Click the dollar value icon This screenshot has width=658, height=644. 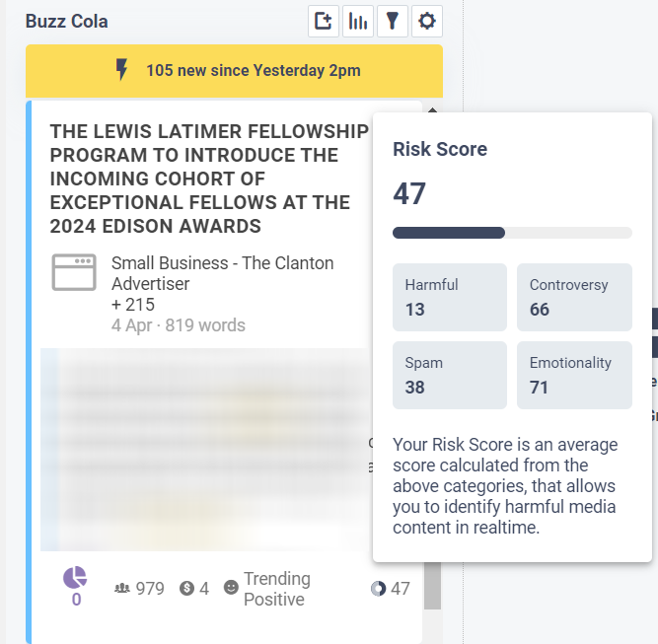(186, 589)
